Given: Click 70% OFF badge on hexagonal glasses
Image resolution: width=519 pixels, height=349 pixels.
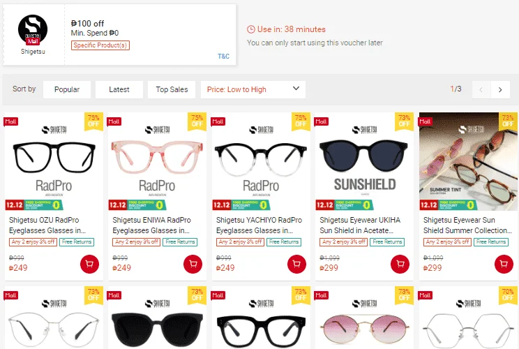Looking at the screenshot, I should pos(508,295).
